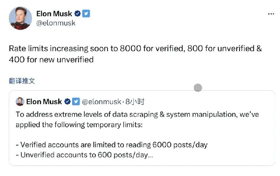Click the large Elon Musk profile avatar

coord(20,18)
